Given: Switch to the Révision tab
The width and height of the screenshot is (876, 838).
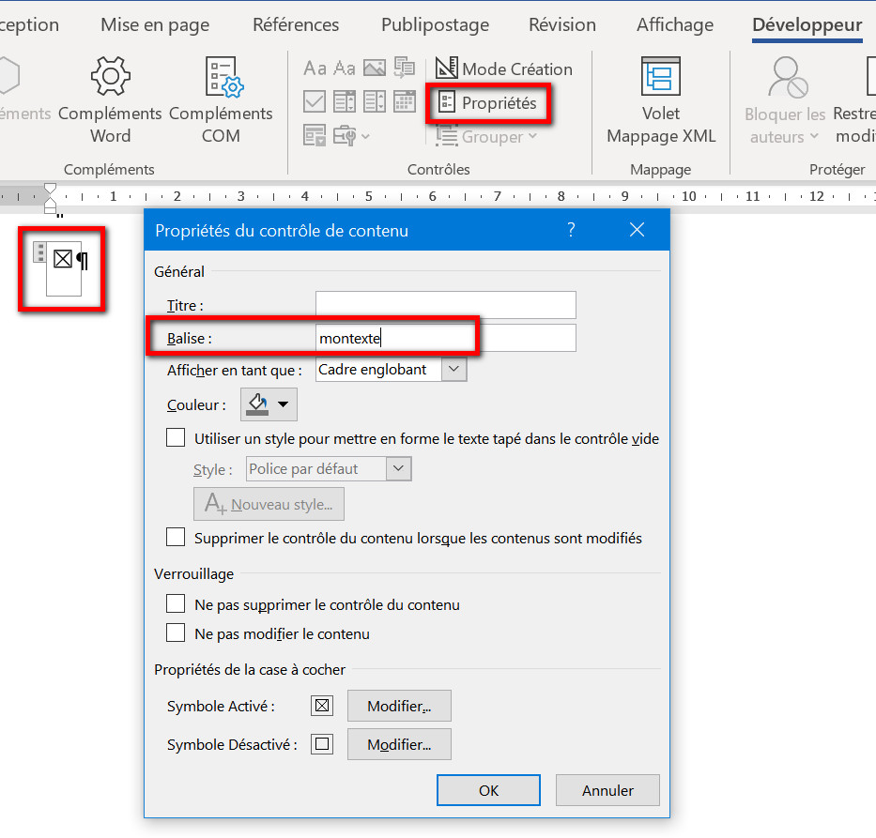Looking at the screenshot, I should (561, 25).
